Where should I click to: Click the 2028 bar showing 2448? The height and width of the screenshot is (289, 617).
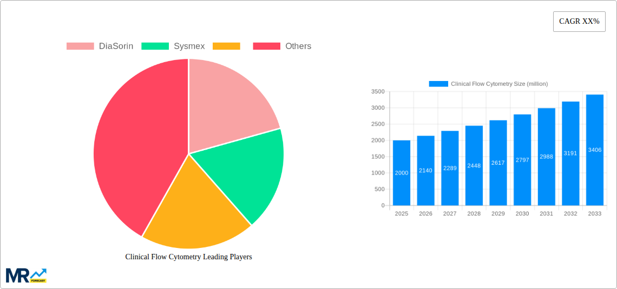474,165
